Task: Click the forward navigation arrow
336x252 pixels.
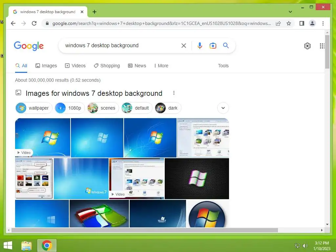Action: click(24, 23)
